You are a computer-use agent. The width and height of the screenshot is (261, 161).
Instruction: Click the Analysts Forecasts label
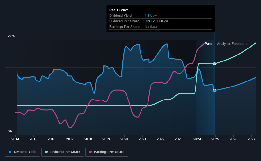tap(232, 44)
